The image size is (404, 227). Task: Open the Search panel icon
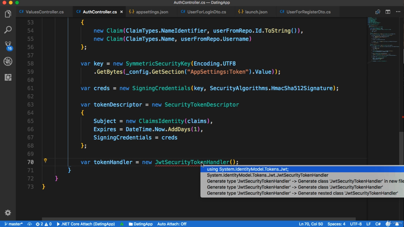pos(8,30)
